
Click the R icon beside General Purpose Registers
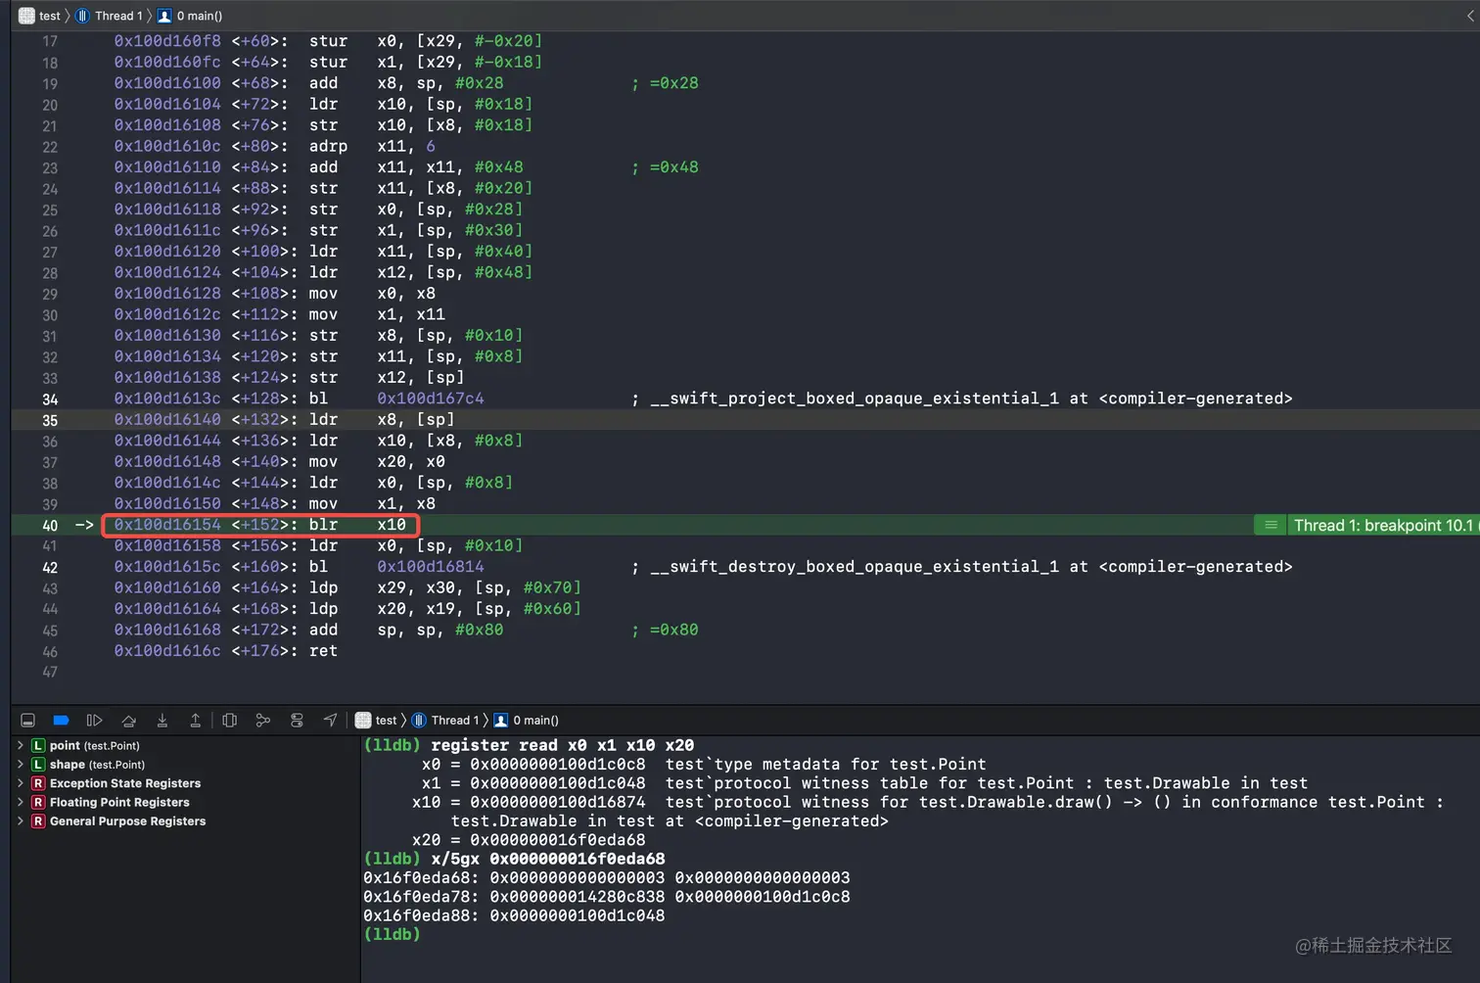click(x=38, y=820)
